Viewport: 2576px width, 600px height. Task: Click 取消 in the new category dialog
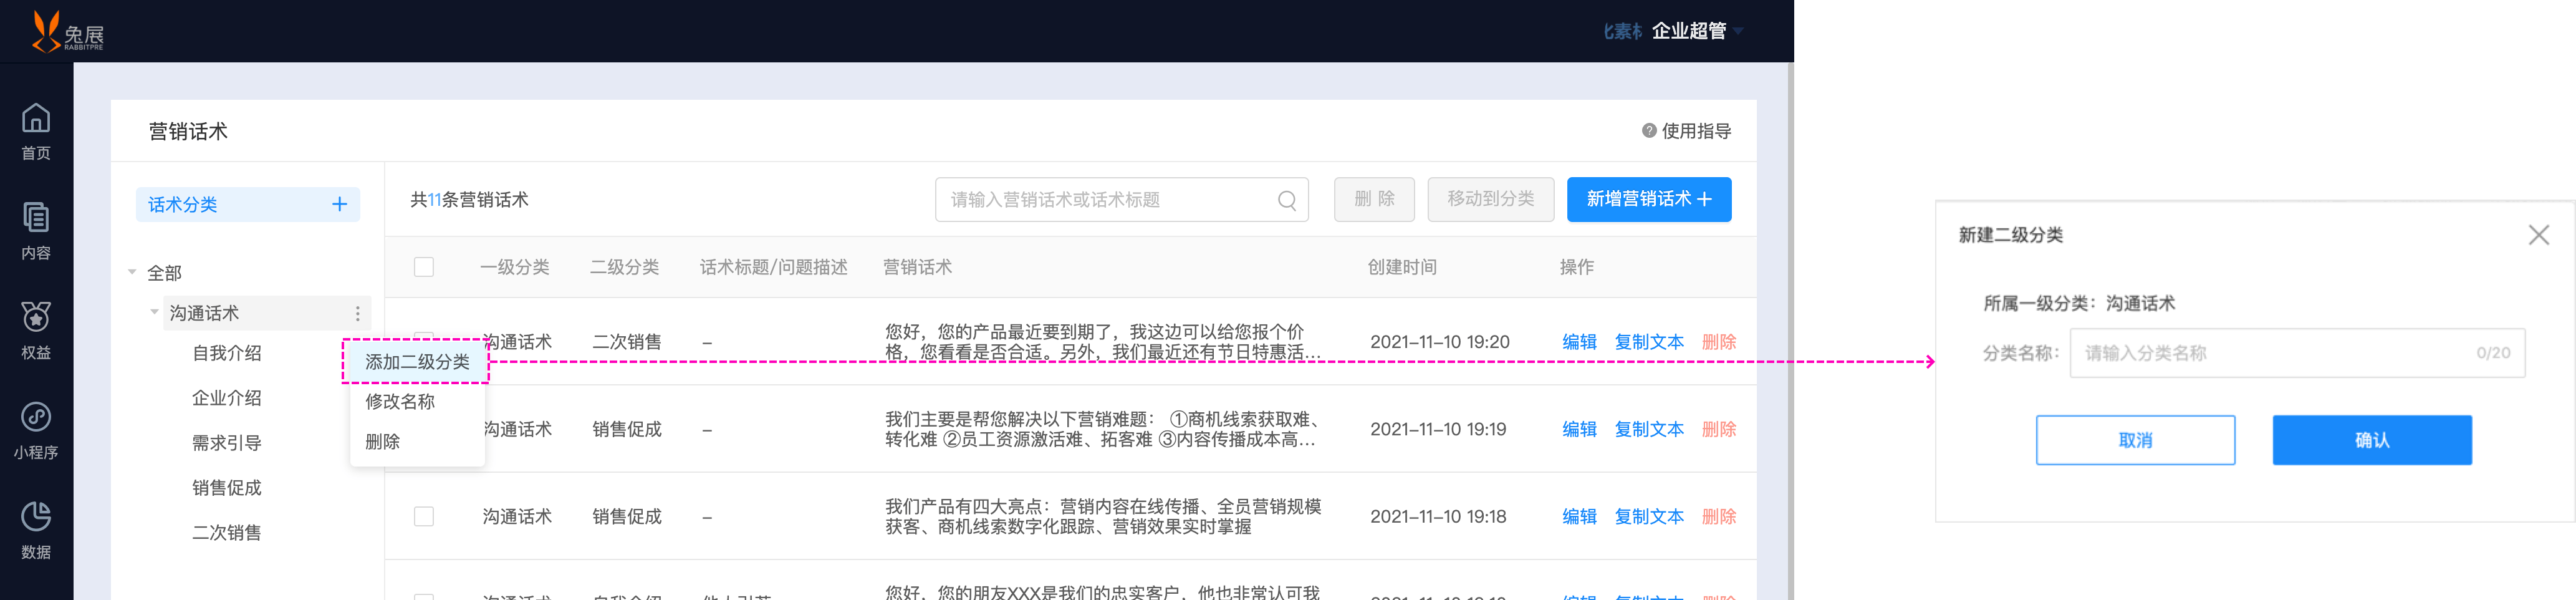pyautogui.click(x=2135, y=440)
